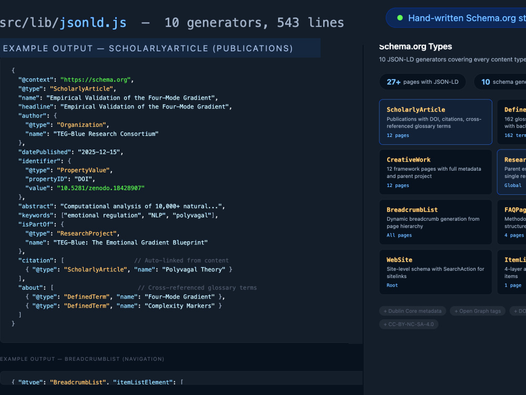The image size is (526, 395).
Task: Click the "Complexity Markers" DefinedTerm name
Action: click(179, 305)
